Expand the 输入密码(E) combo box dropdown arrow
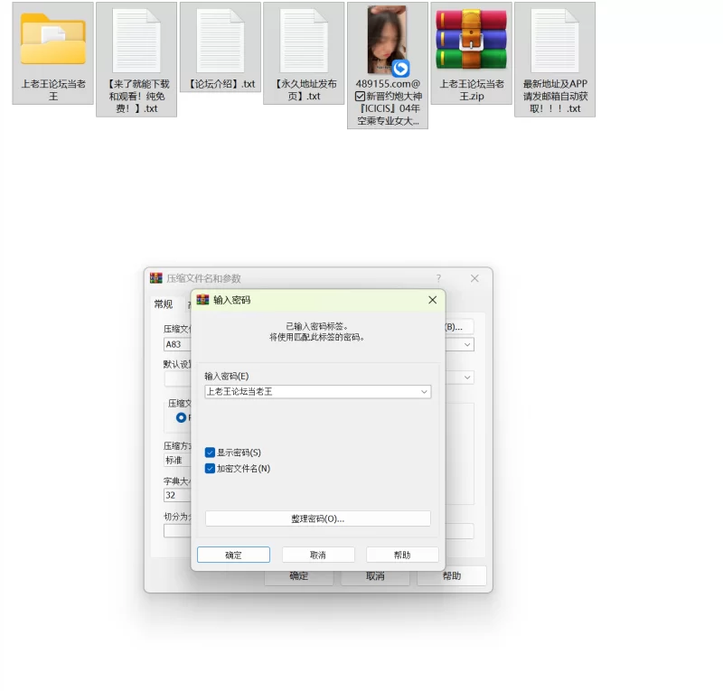The width and height of the screenshot is (723, 691). pyautogui.click(x=424, y=392)
